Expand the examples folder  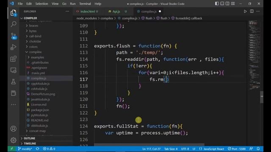click(38, 57)
